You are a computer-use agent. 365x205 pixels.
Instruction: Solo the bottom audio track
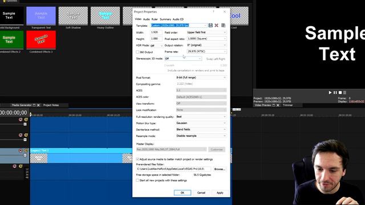tap(21, 166)
